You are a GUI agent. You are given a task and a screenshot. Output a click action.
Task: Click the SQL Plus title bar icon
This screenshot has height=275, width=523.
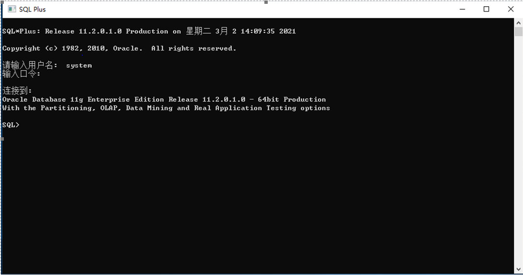(x=12, y=9)
